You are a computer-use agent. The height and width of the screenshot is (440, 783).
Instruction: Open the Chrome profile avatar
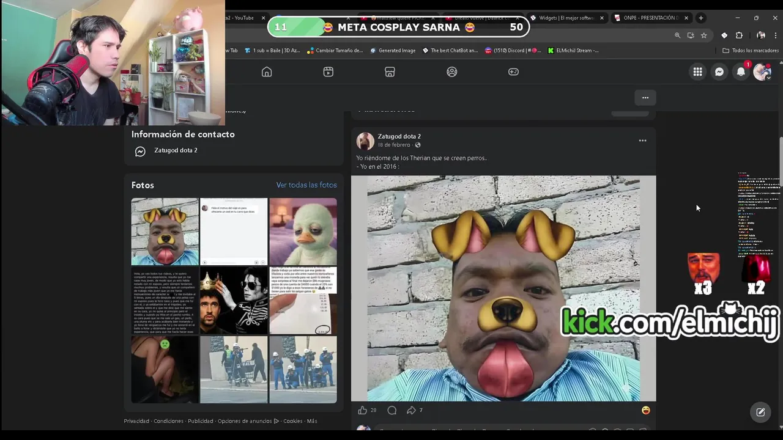761,35
